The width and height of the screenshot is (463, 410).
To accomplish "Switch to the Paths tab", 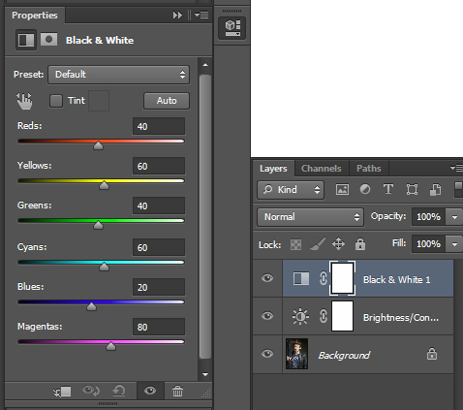I will 369,169.
